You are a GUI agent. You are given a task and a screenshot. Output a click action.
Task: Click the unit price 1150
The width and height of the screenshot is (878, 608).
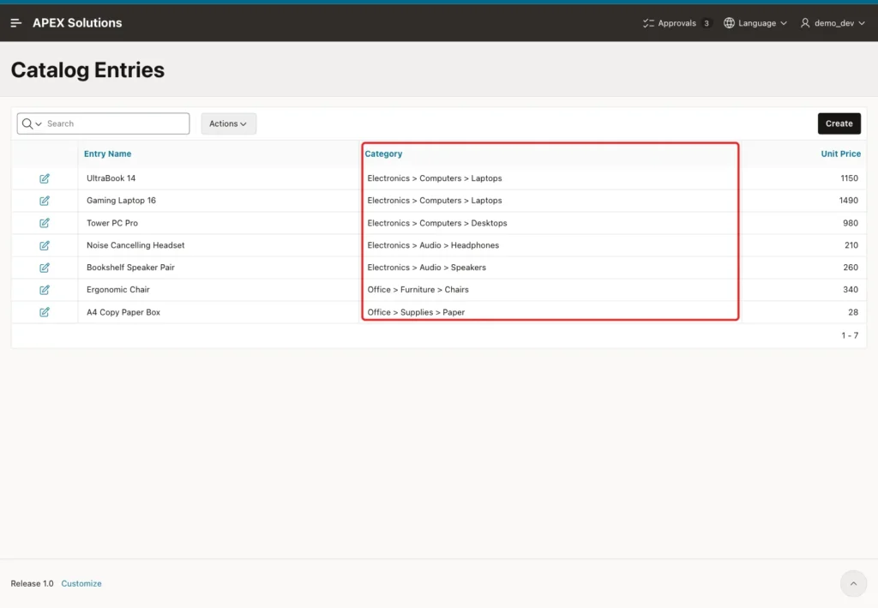(849, 178)
